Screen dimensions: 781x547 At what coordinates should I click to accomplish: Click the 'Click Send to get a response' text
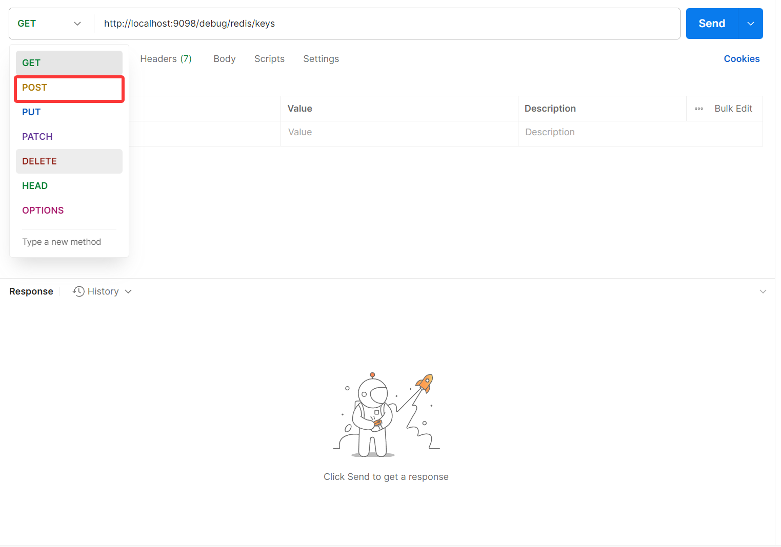pos(386,477)
